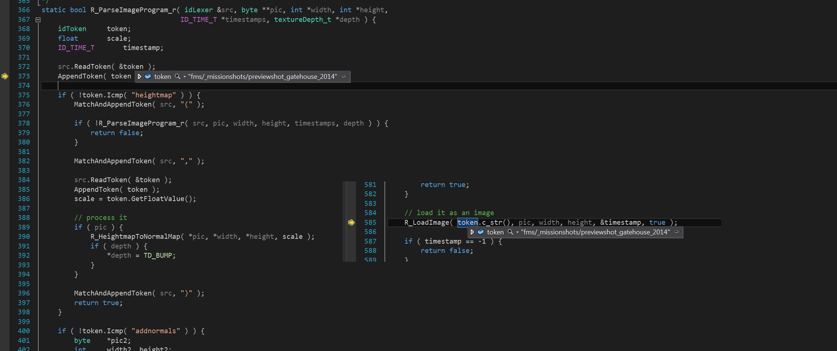Place cursor on R_HeightmapToNormalMap call
Viewport: 837px width, 351px height.
135,237
